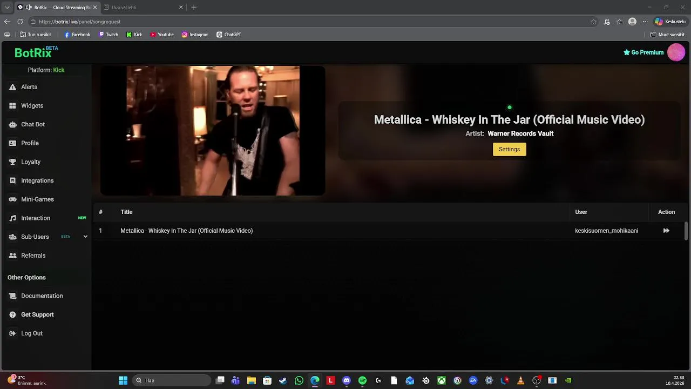The height and width of the screenshot is (389, 691).
Task: Close the Uusi välilehti tab
Action: pos(181,8)
